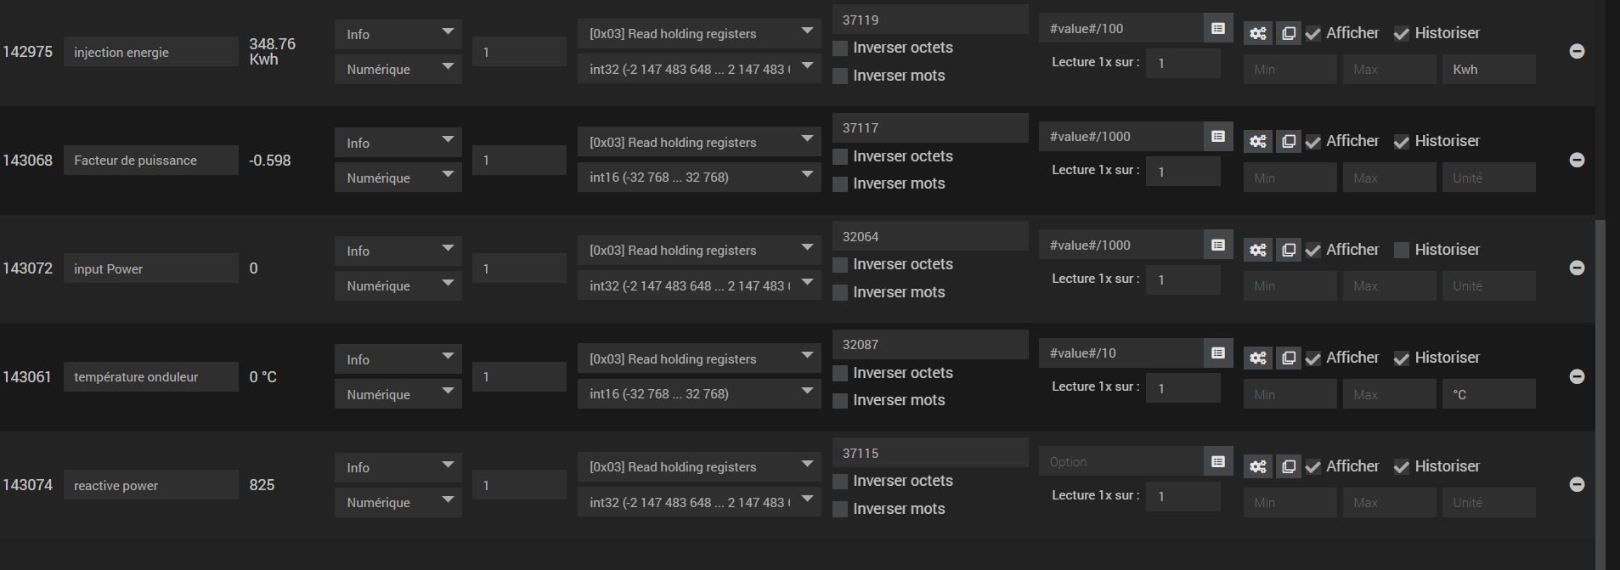Click the empty Option field for reactive power
The height and width of the screenshot is (570, 1620).
coord(1120,461)
